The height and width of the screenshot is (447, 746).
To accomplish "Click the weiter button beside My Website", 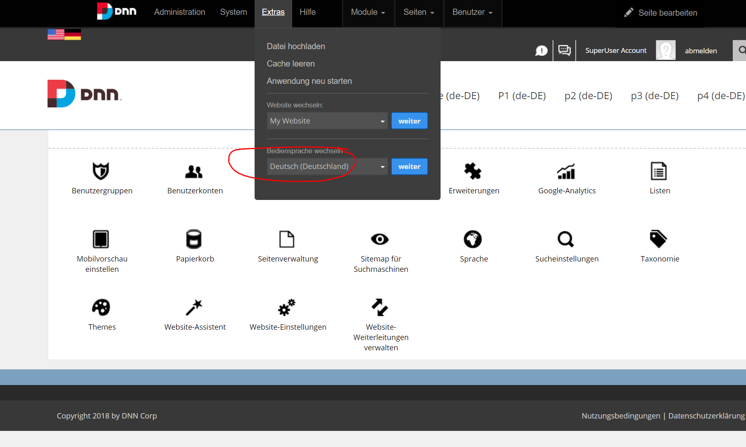I will pos(409,121).
